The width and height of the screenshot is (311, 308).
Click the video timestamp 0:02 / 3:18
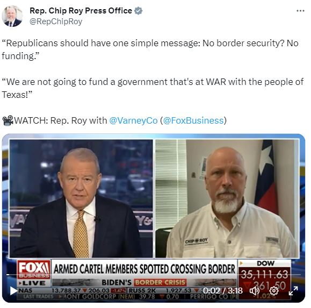[222, 291]
